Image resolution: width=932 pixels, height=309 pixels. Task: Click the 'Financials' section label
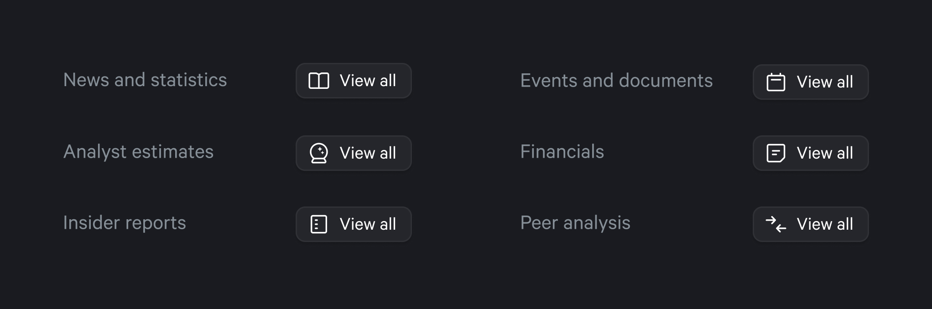click(x=562, y=152)
